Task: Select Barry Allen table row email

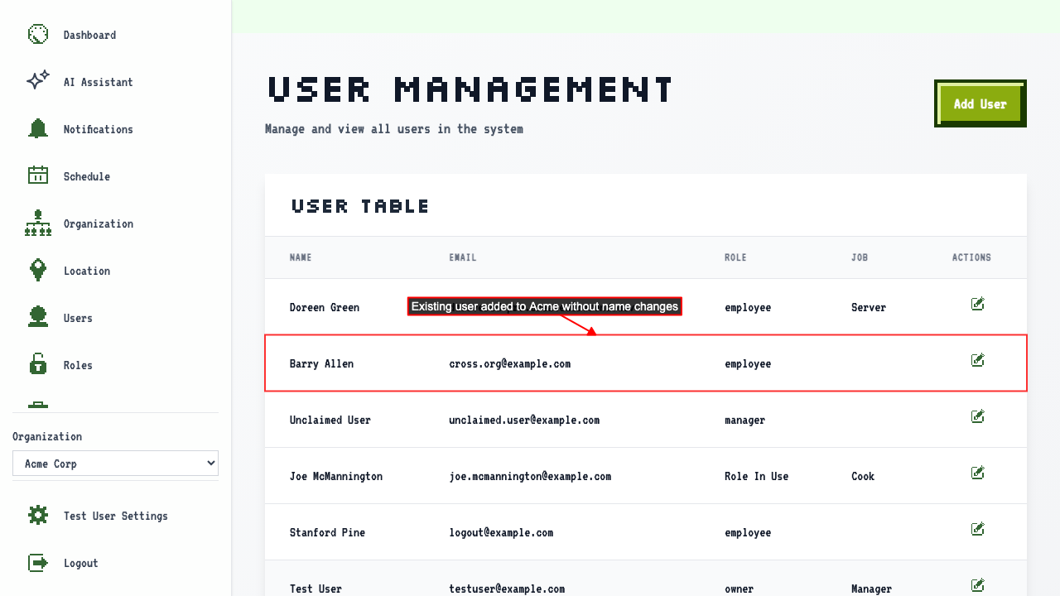Action: pos(510,363)
